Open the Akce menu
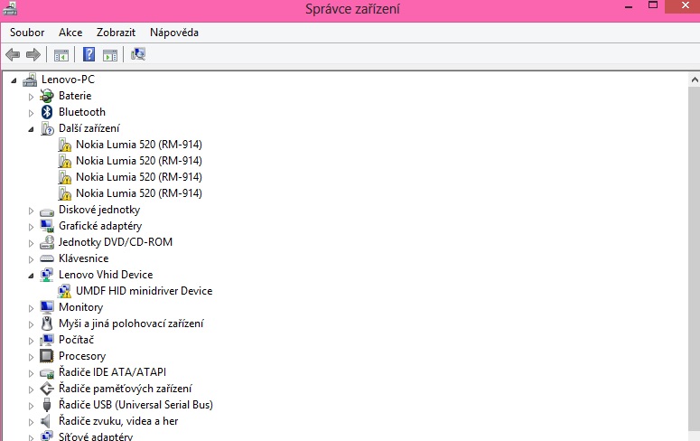The width and height of the screenshot is (700, 441). 70,33
